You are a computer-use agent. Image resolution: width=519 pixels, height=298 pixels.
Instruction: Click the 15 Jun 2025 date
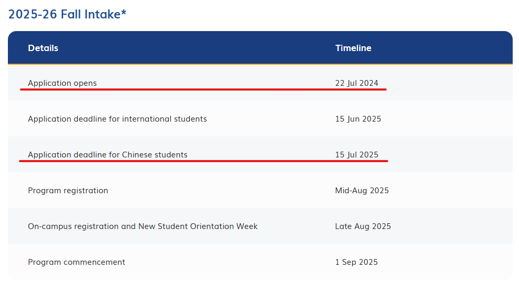tap(358, 118)
